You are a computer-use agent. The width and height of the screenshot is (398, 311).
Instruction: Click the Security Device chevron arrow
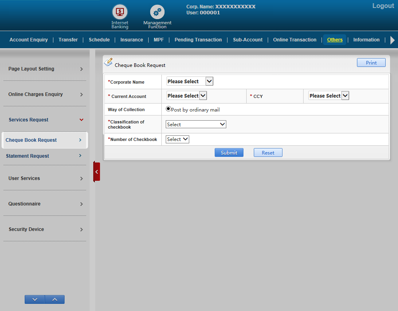(x=81, y=229)
